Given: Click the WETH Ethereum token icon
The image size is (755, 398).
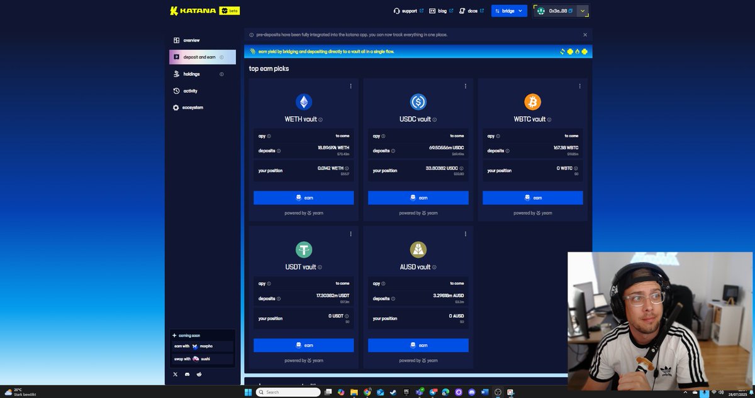Looking at the screenshot, I should pyautogui.click(x=304, y=102).
